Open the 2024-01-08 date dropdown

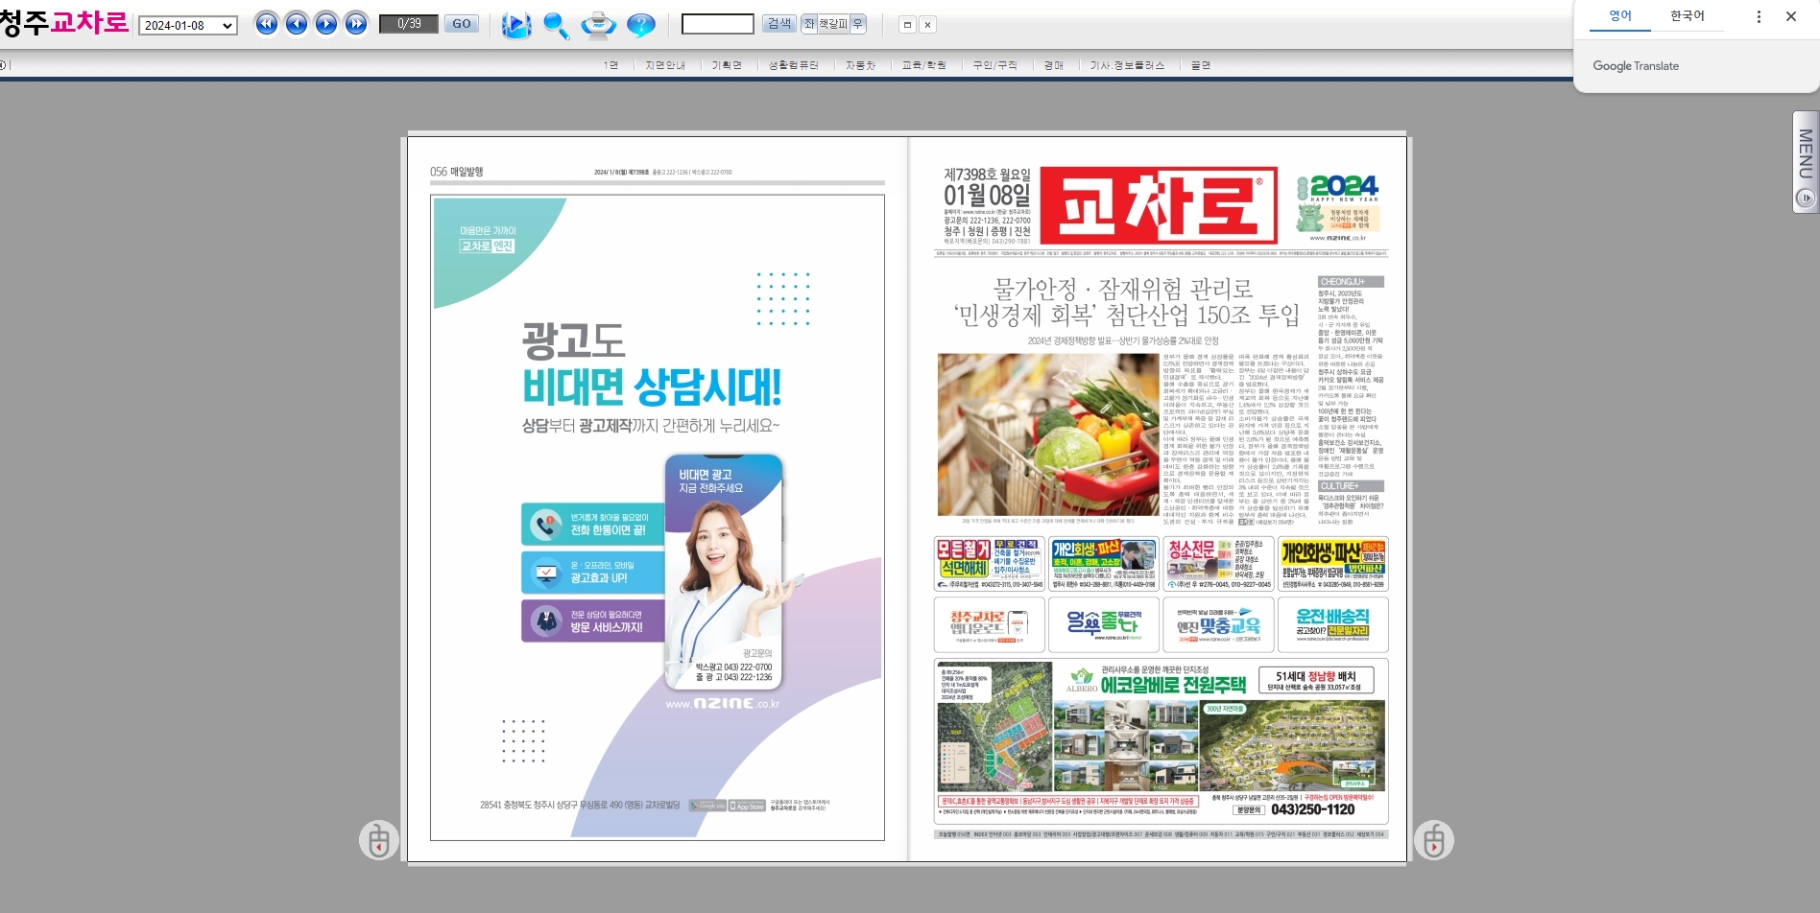click(x=188, y=25)
